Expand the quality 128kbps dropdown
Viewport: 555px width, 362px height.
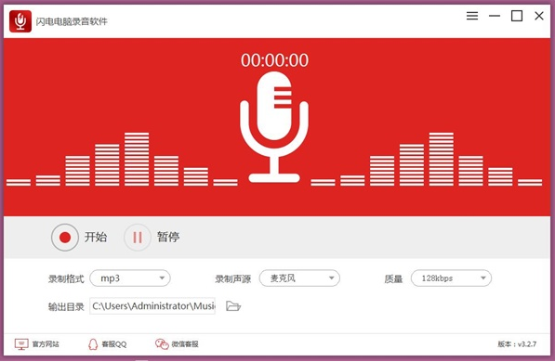tap(451, 278)
